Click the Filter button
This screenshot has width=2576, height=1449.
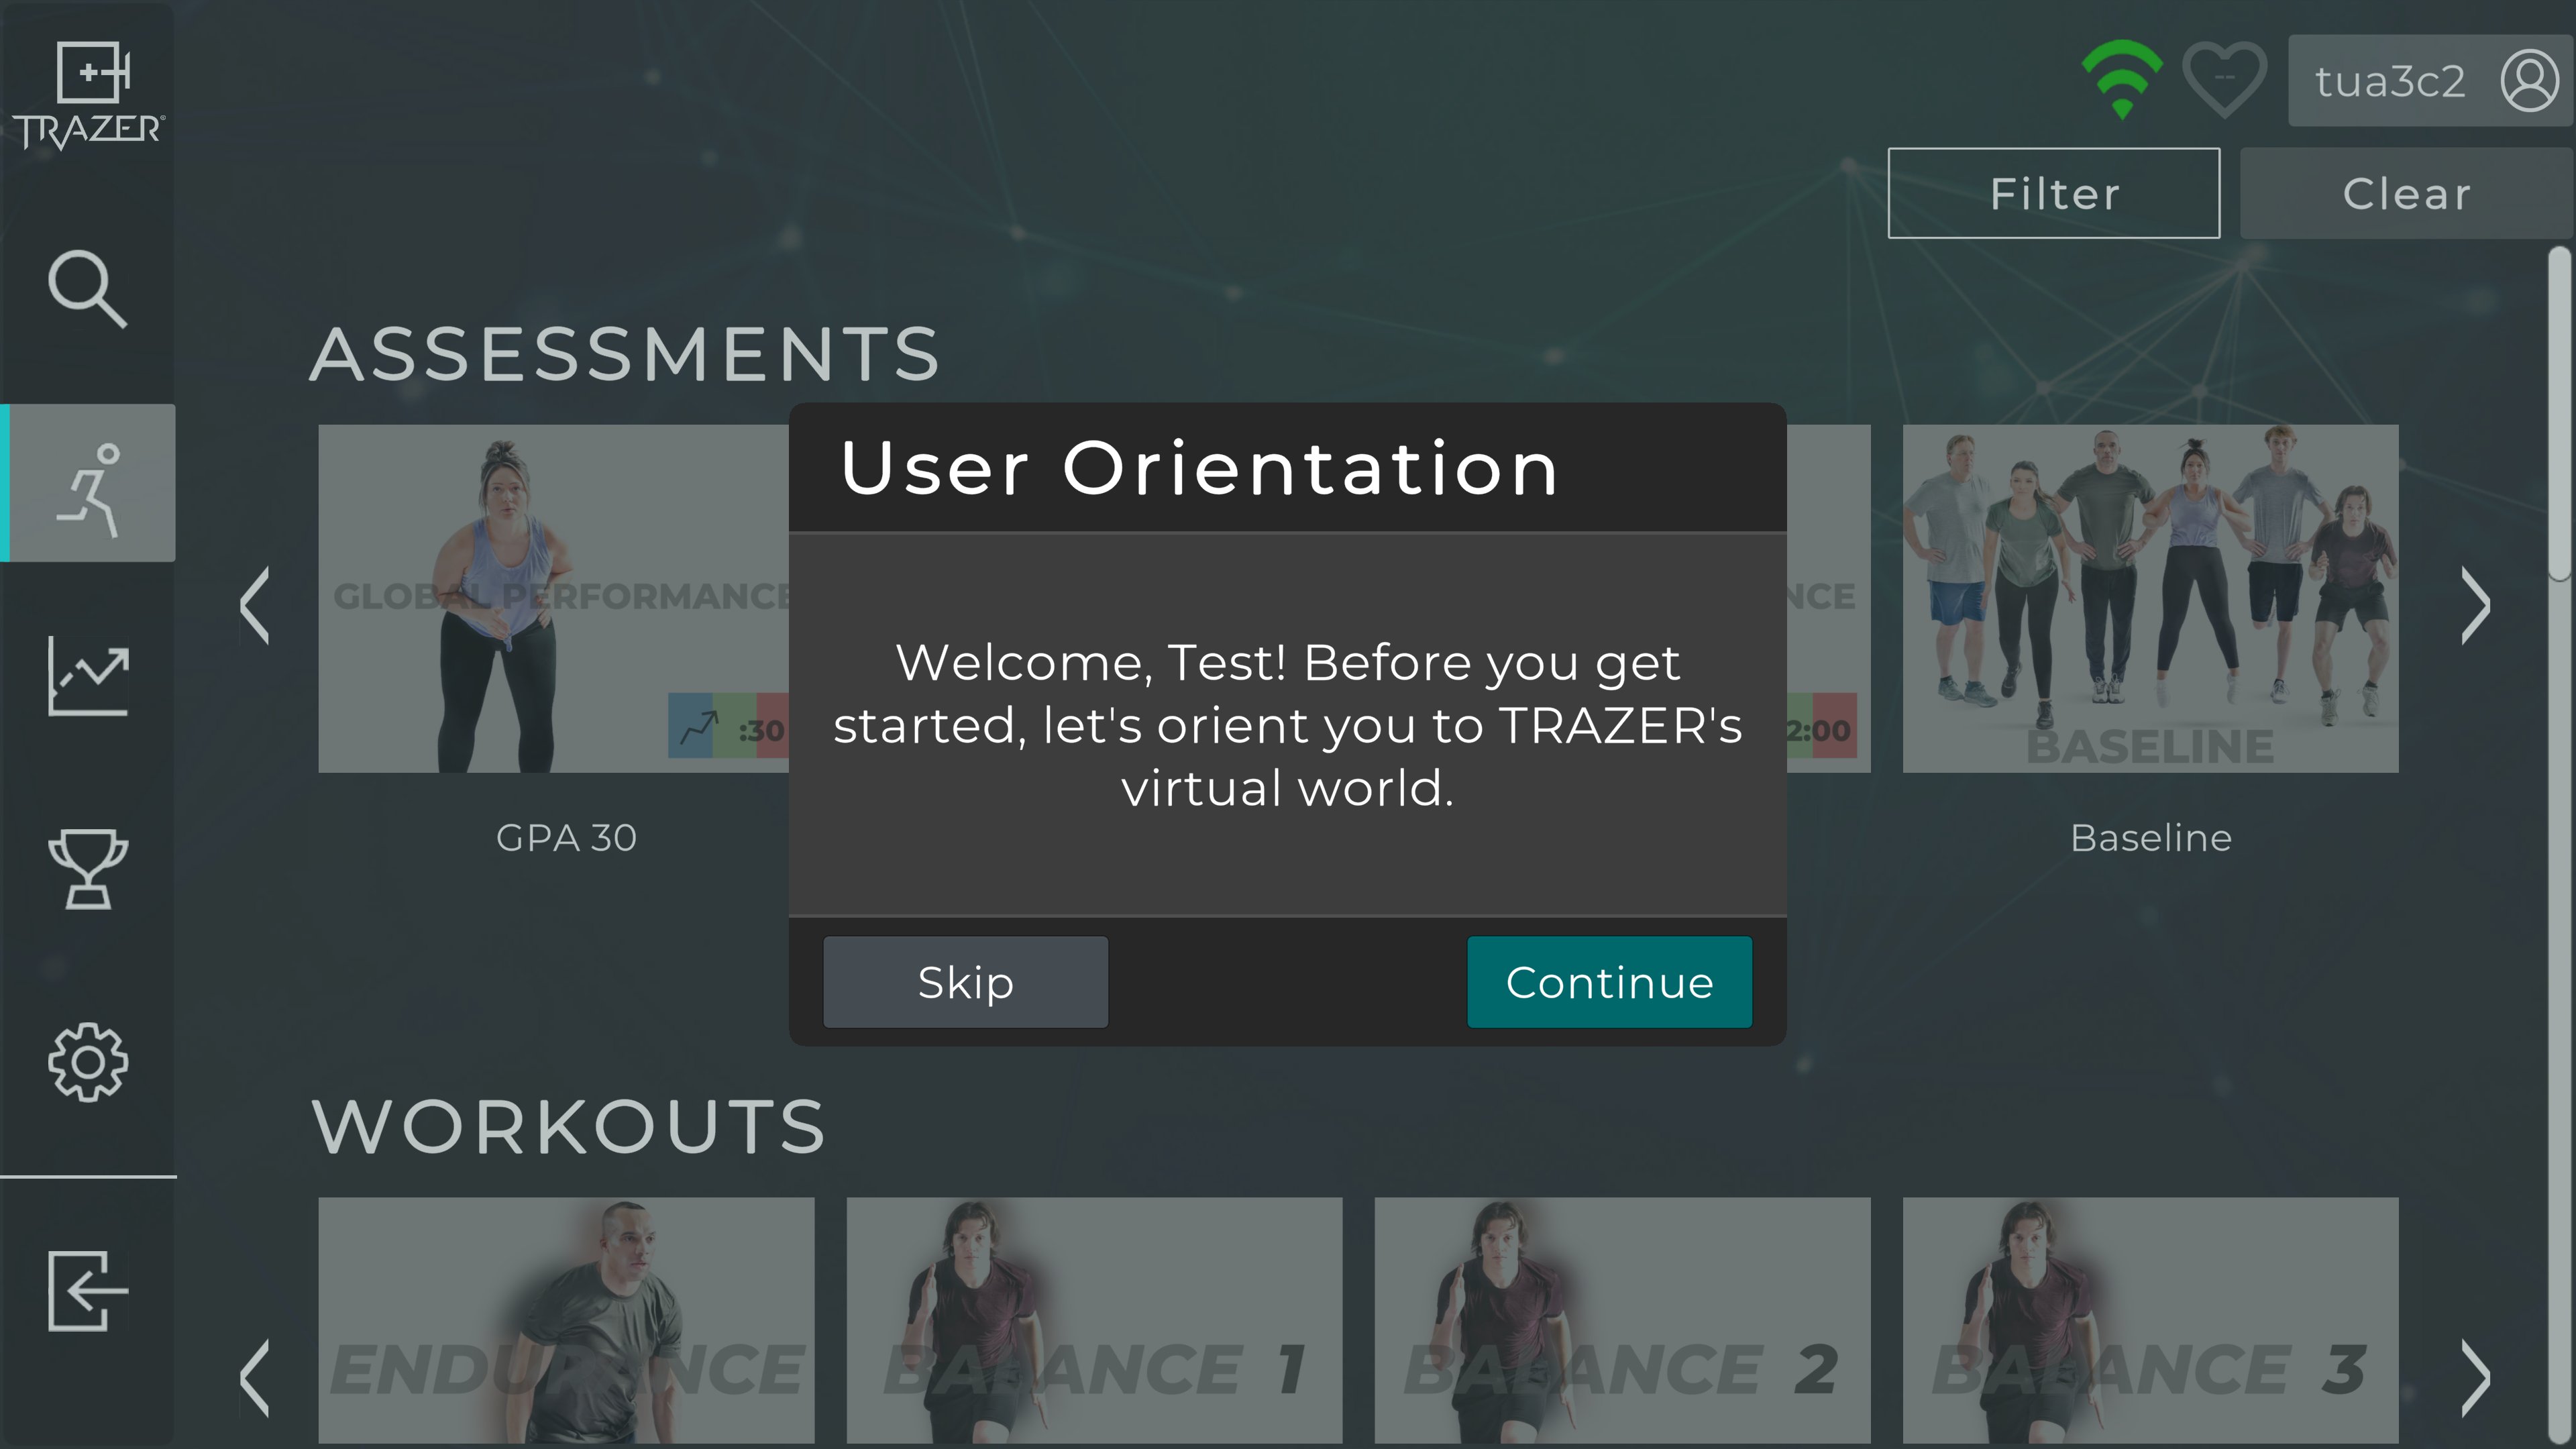(2054, 193)
